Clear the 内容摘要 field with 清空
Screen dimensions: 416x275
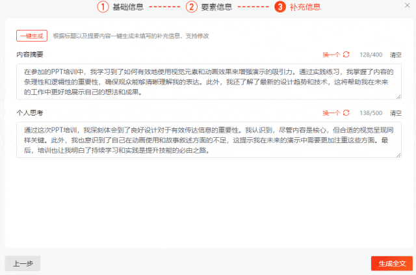[x=396, y=55]
